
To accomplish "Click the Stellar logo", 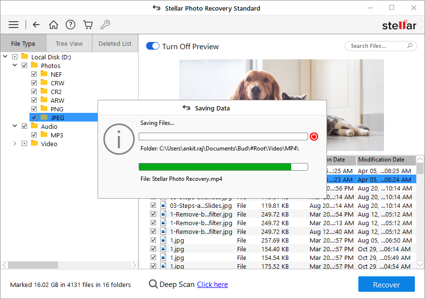I will (x=399, y=24).
